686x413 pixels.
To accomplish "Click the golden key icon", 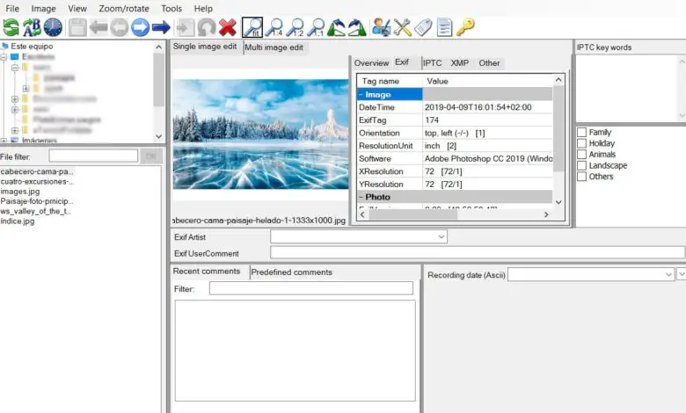I will pos(465,27).
